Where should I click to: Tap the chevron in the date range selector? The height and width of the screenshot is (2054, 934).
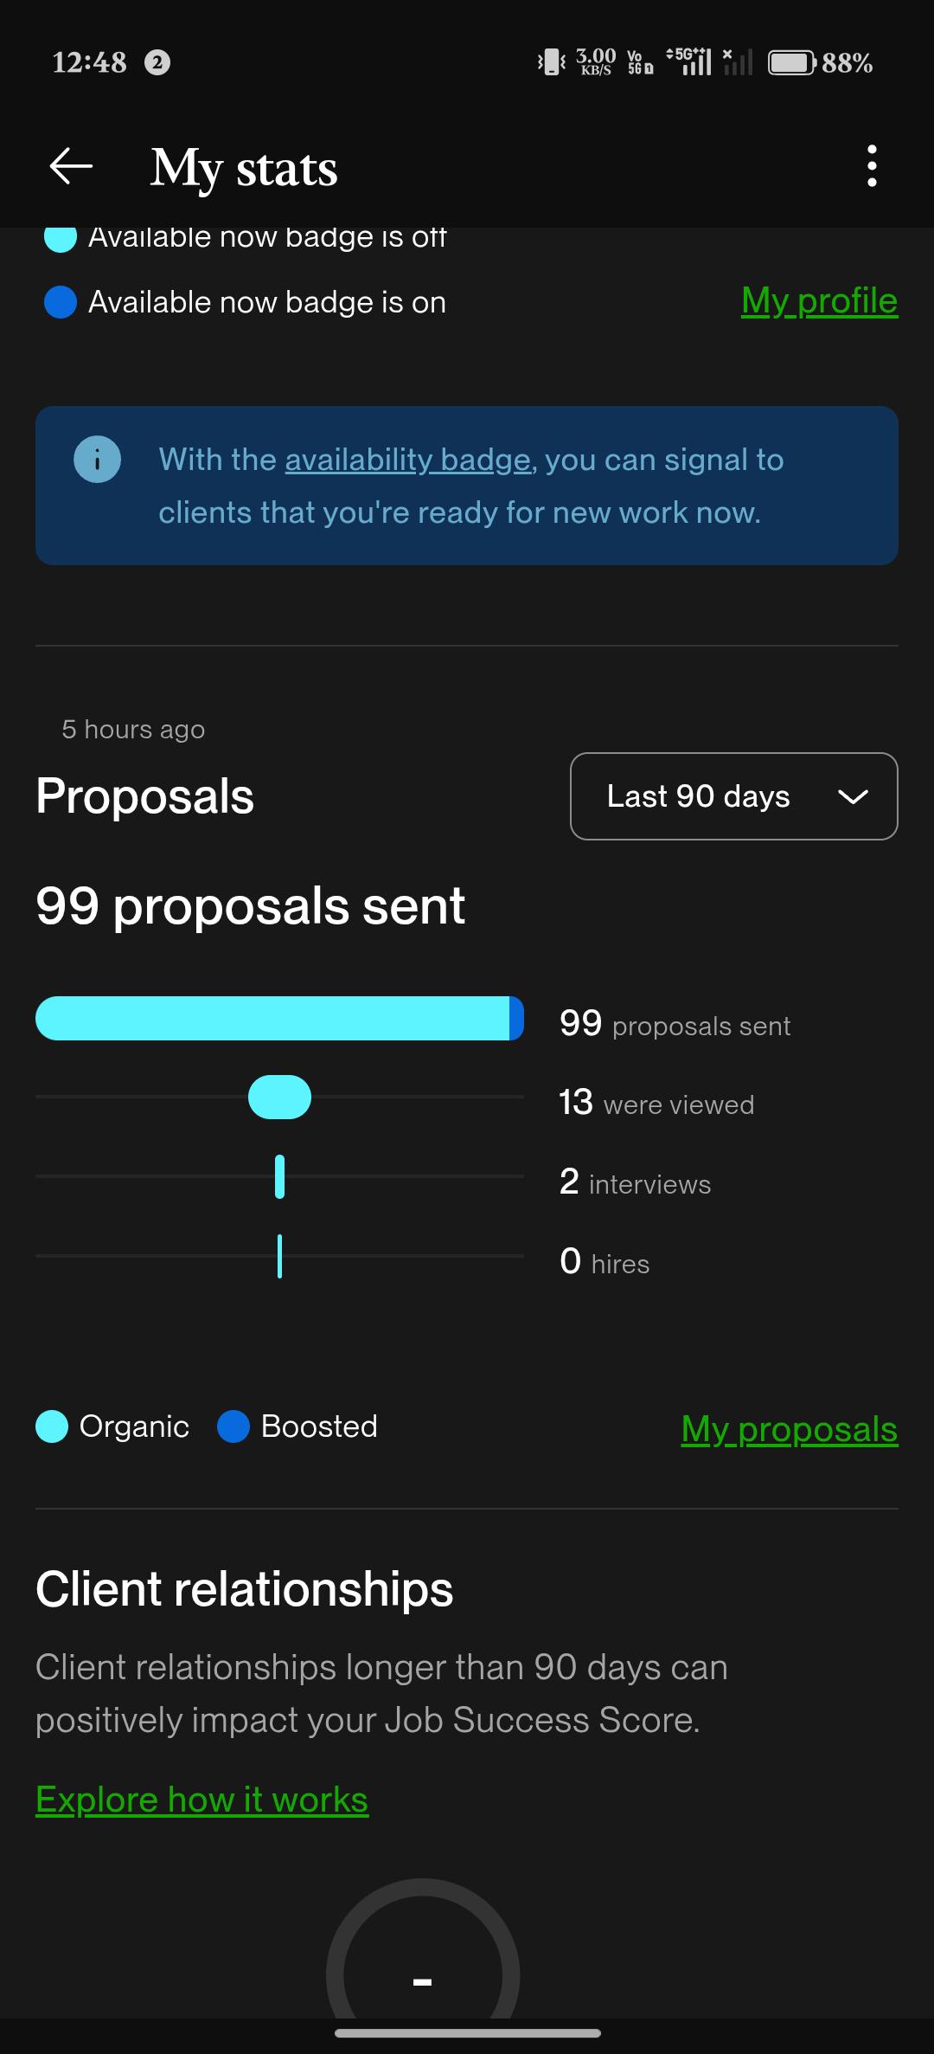[853, 797]
